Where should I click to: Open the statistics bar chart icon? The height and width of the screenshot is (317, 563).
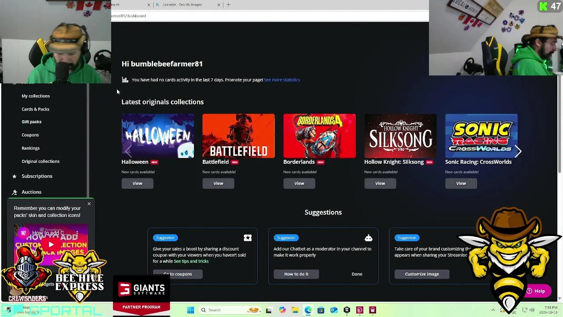pyautogui.click(x=125, y=80)
